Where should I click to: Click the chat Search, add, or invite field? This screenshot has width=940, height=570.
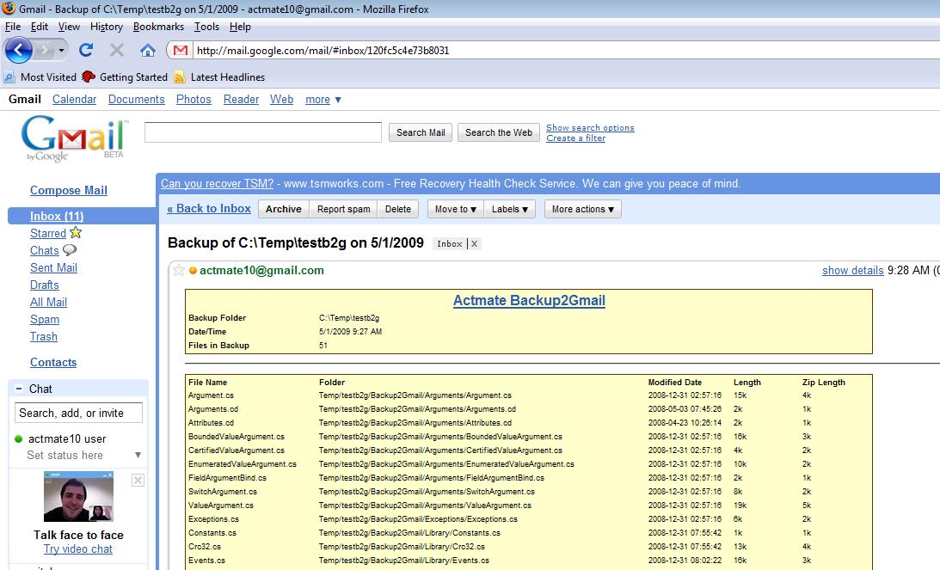[x=78, y=413]
